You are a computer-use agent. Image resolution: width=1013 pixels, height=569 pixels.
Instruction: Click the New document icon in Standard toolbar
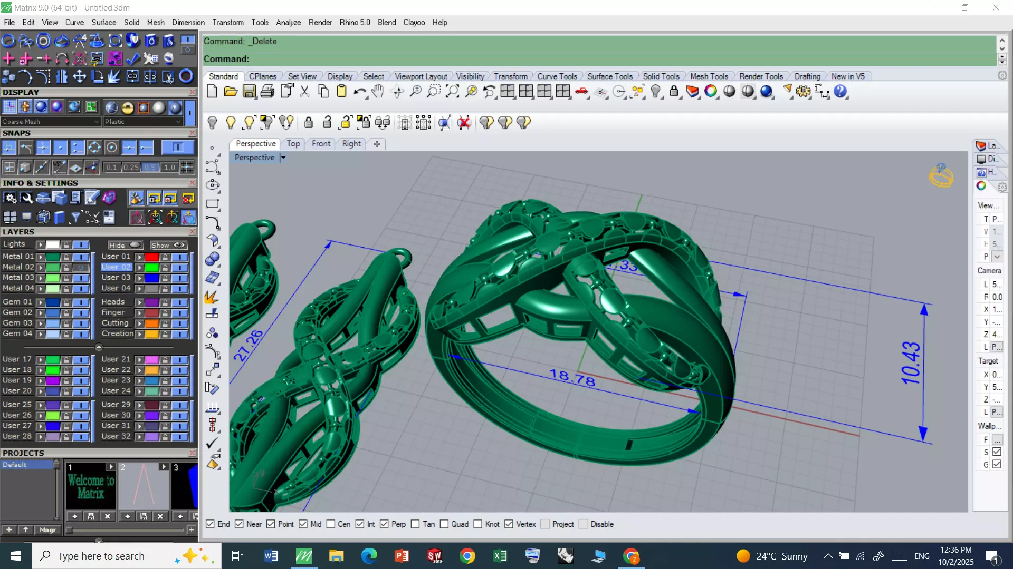(212, 92)
